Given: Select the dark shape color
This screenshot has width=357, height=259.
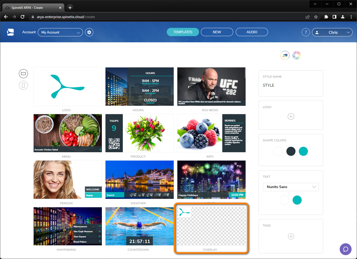Looking at the screenshot, I should 291,151.
